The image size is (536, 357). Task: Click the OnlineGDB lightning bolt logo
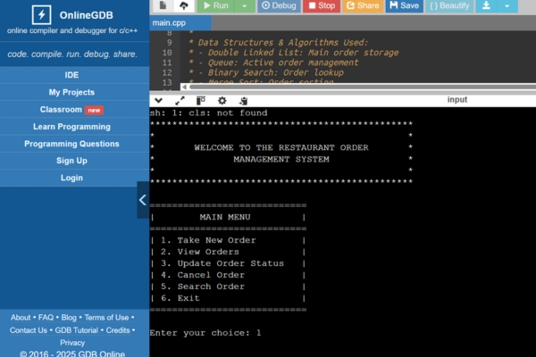pos(41,14)
